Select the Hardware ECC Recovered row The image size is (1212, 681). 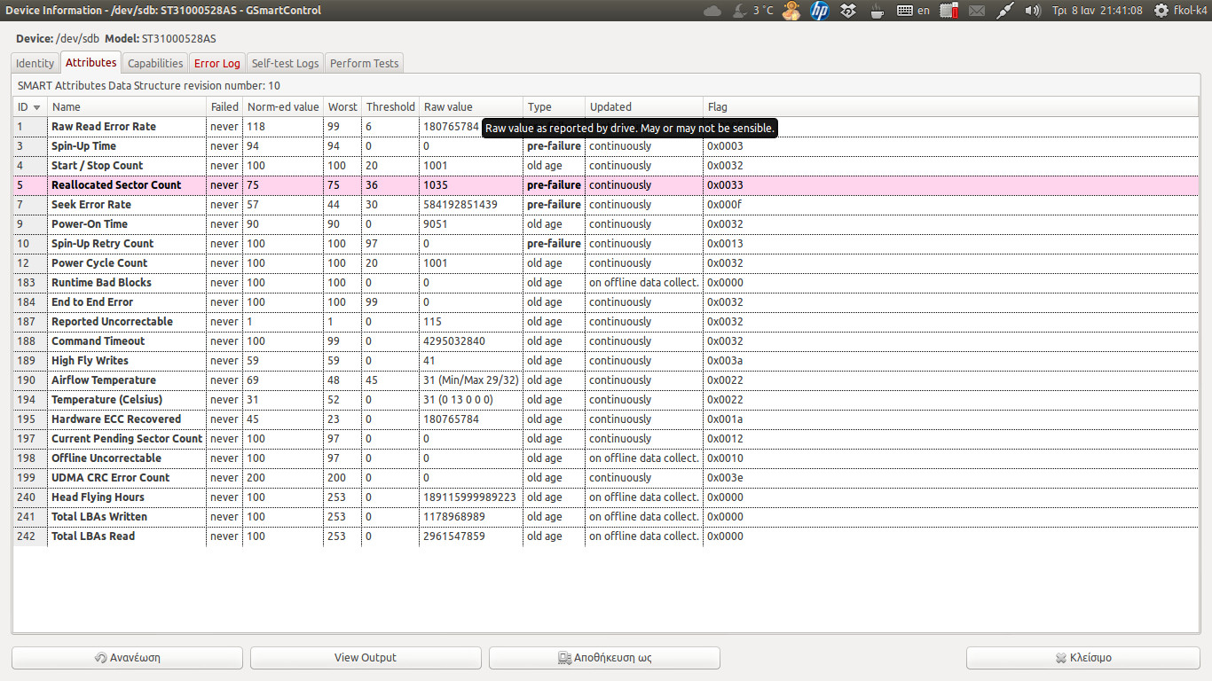(x=606, y=419)
